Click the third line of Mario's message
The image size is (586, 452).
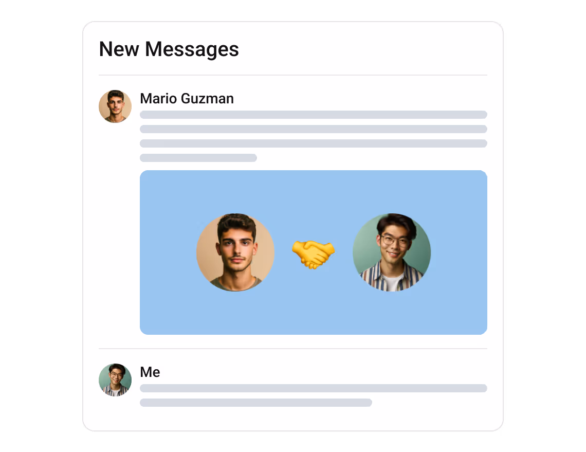tap(314, 143)
